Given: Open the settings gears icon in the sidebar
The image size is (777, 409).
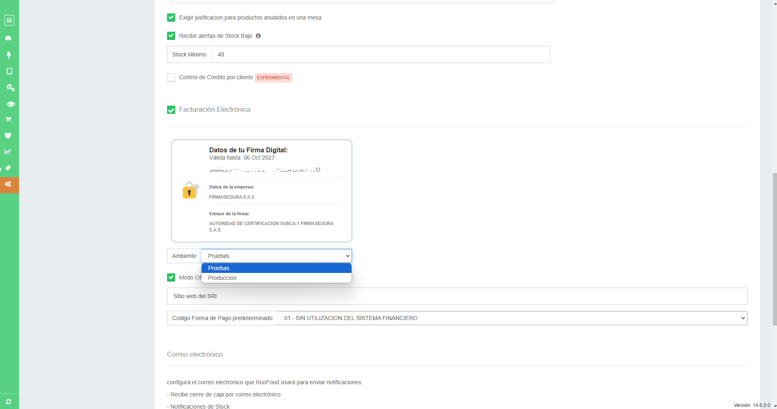Looking at the screenshot, I should pyautogui.click(x=8, y=184).
